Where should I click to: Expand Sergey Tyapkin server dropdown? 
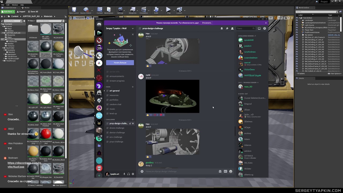click(132, 28)
